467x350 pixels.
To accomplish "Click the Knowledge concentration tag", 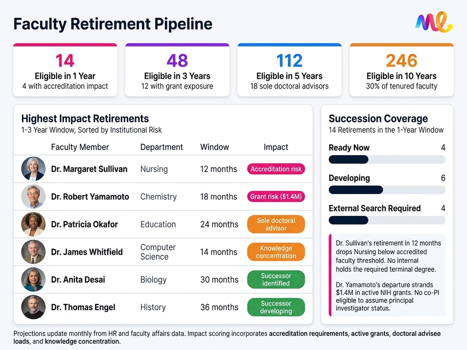I will click(x=276, y=252).
